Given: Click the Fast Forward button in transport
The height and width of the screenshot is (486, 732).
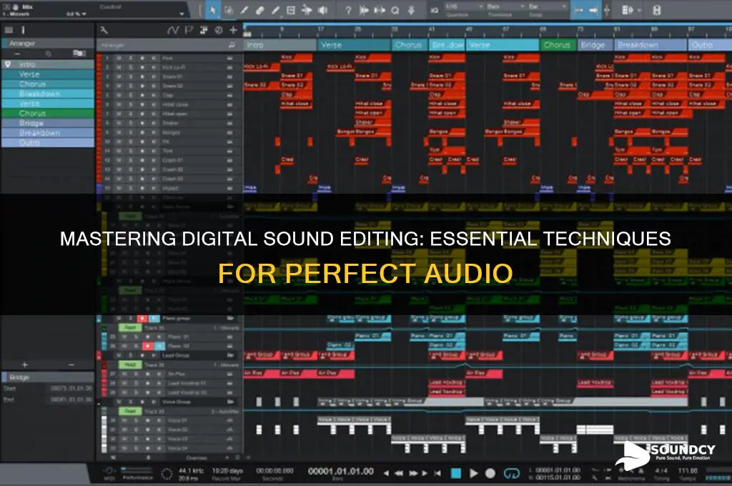Looking at the screenshot, I should pos(413,473).
